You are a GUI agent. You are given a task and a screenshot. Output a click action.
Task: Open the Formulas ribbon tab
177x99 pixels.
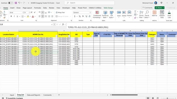(38, 8)
